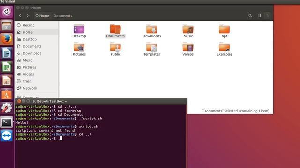Open Trash in the Files sidebar

(x=37, y=81)
